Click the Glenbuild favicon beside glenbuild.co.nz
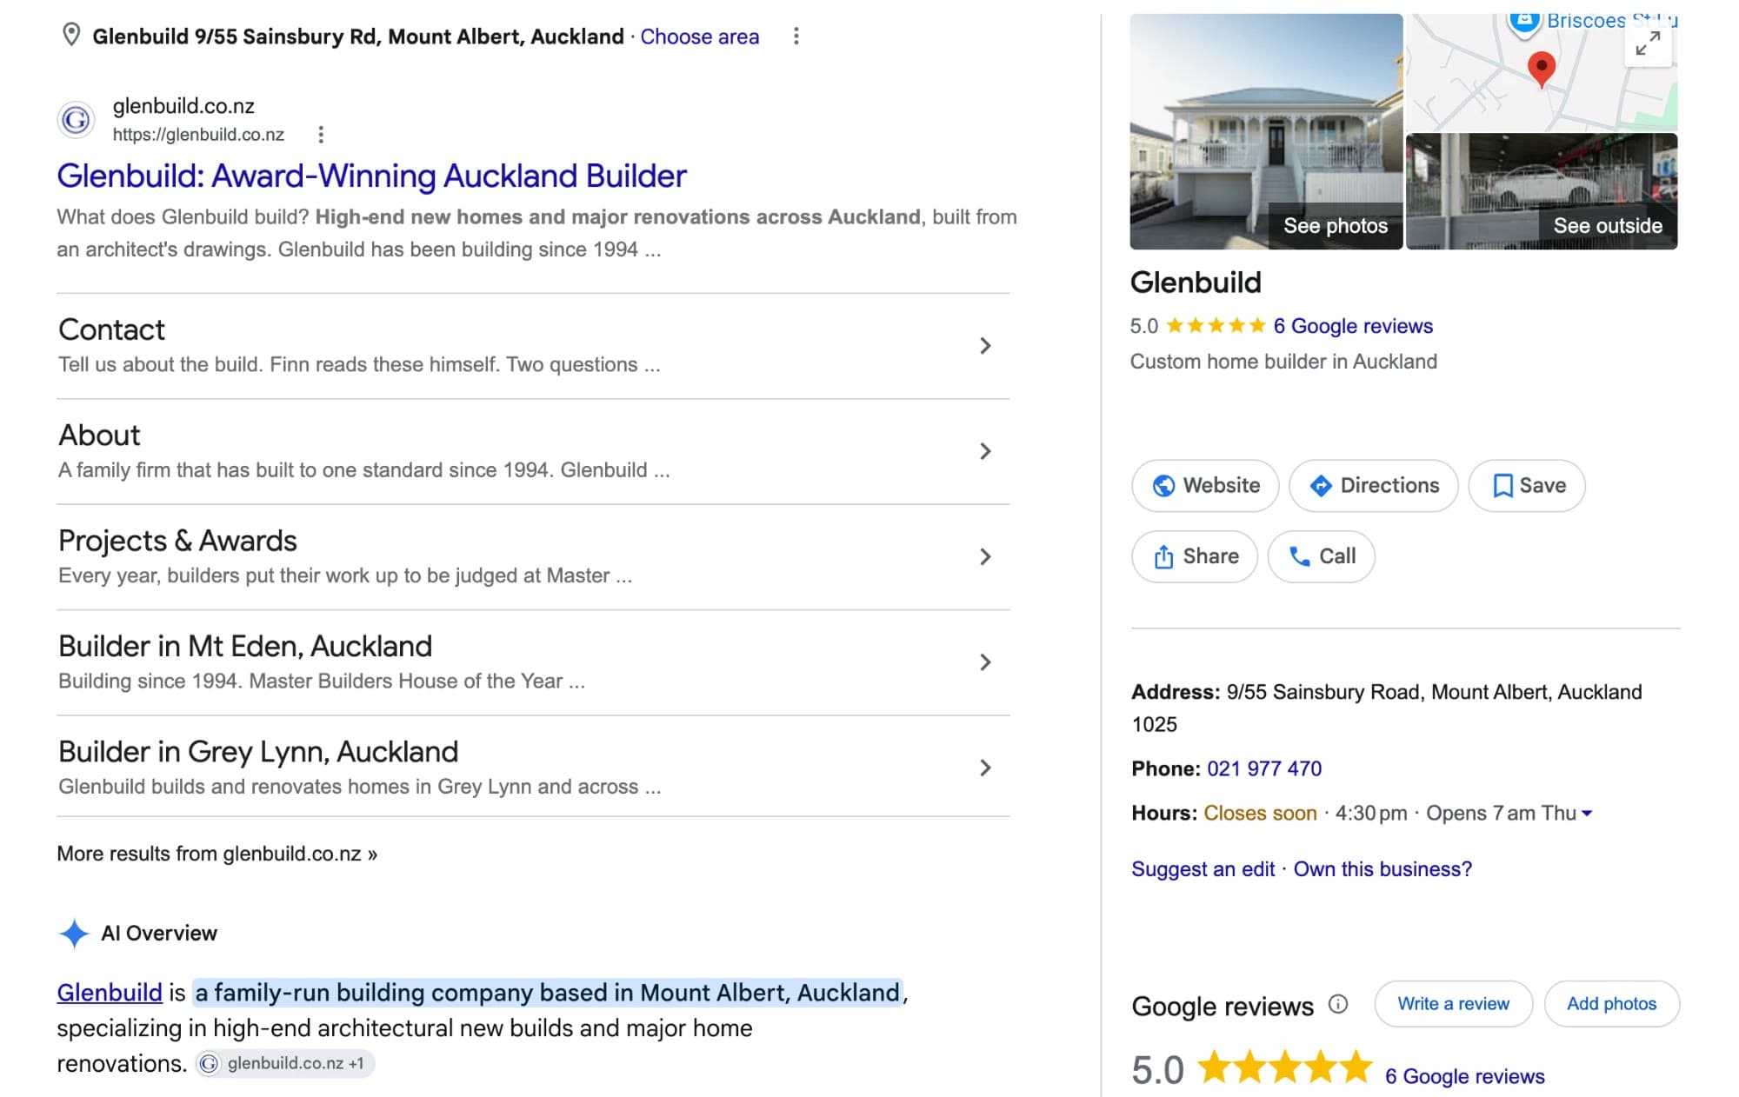1739x1097 pixels. tap(76, 119)
